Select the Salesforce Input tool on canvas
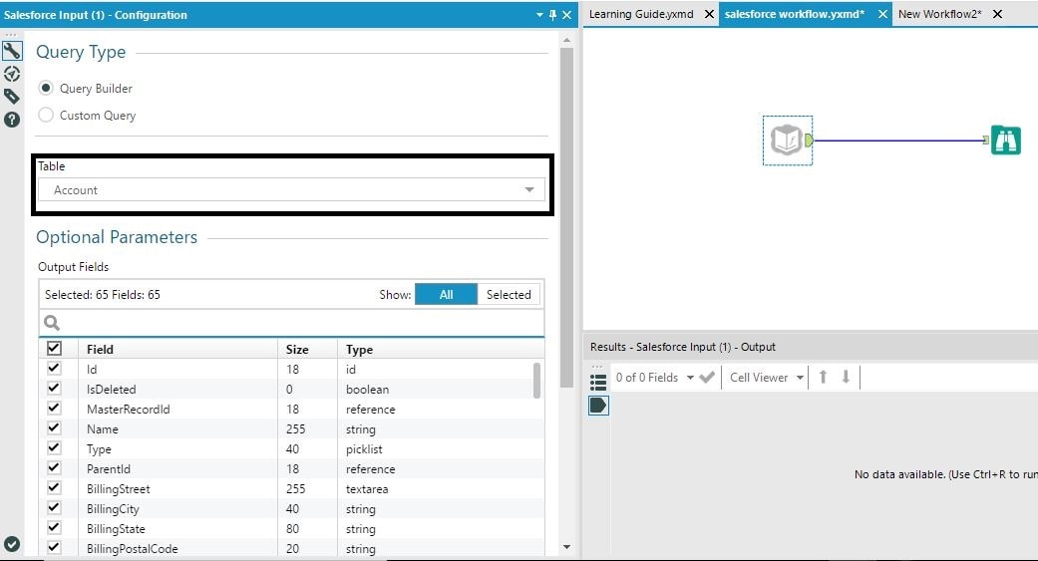This screenshot has height=561, width=1038. 787,140
